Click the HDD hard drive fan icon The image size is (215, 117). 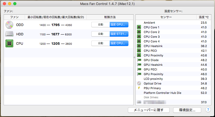9,34
